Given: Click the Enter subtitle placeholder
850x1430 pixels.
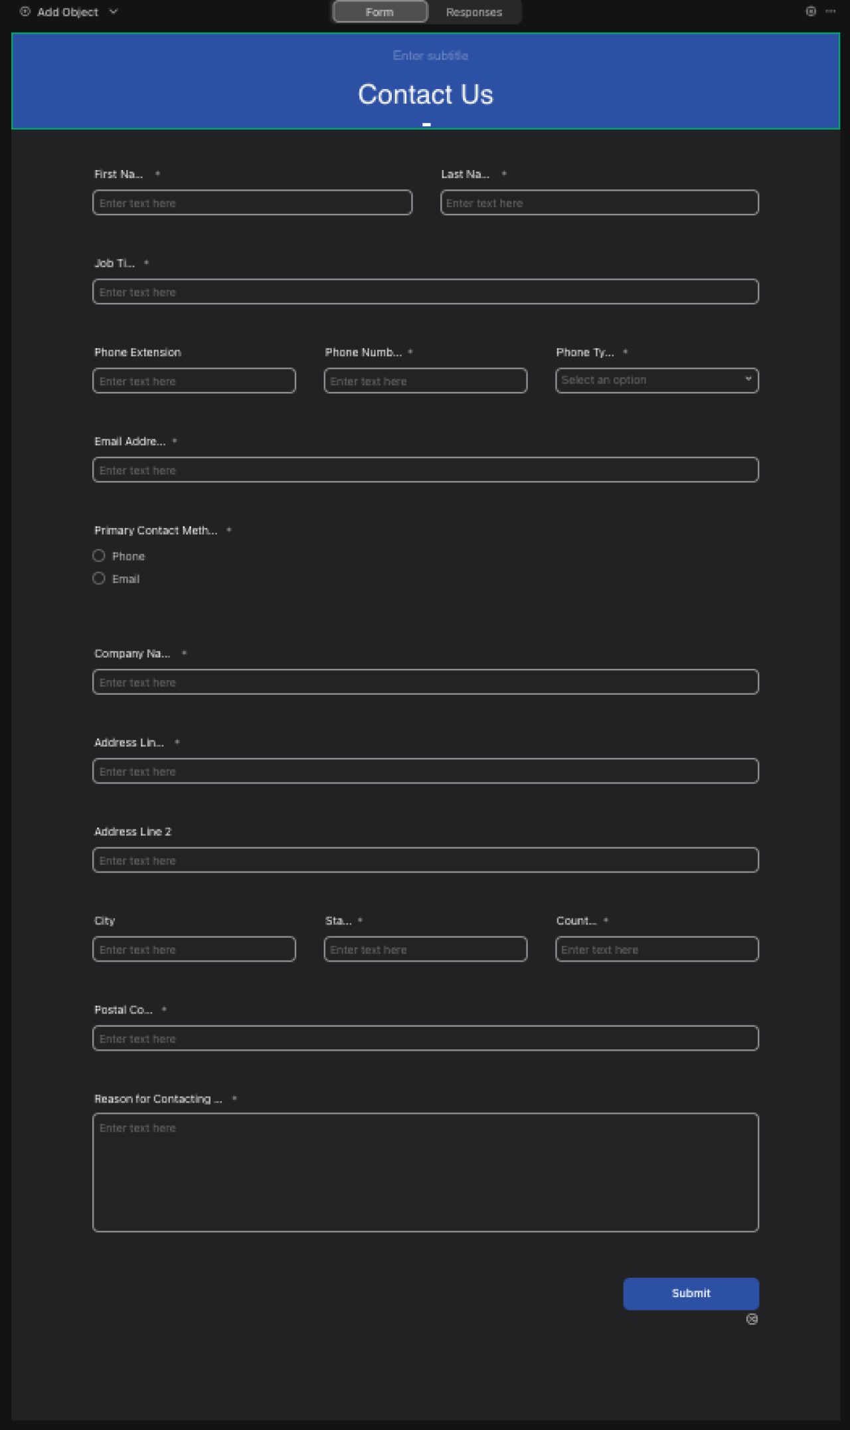Looking at the screenshot, I should (430, 56).
